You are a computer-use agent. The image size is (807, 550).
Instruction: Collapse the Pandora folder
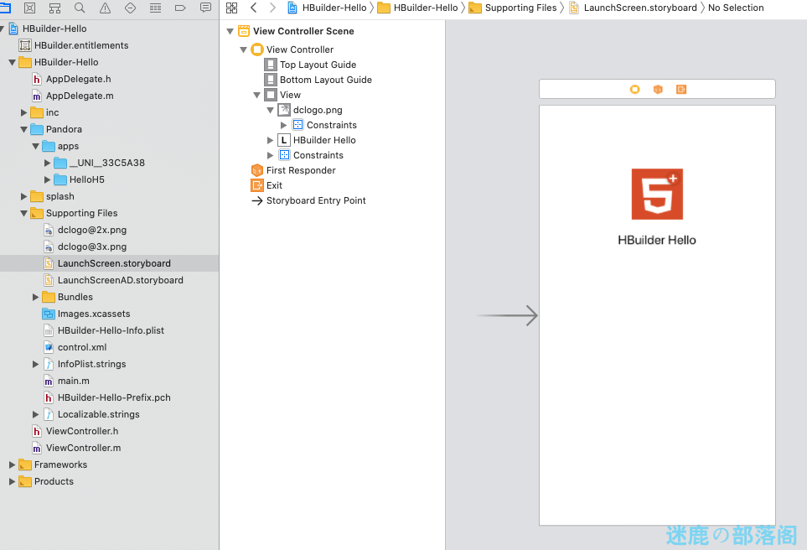(x=23, y=129)
